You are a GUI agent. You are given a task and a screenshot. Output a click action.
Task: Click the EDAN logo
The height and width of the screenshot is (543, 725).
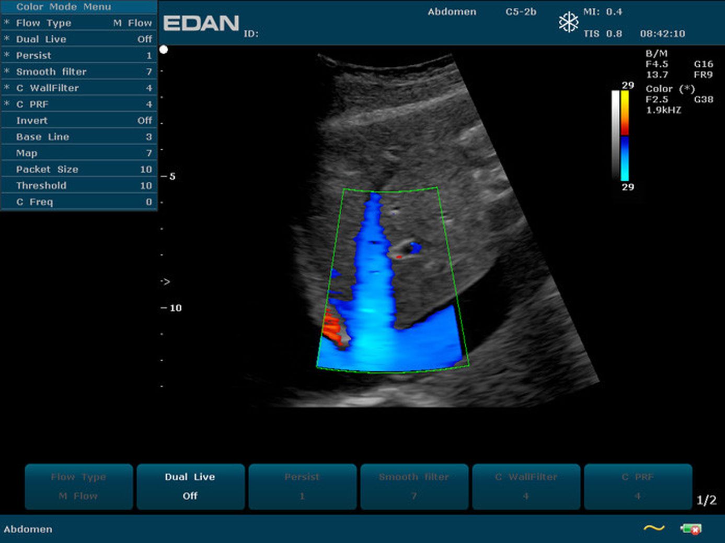click(x=201, y=23)
